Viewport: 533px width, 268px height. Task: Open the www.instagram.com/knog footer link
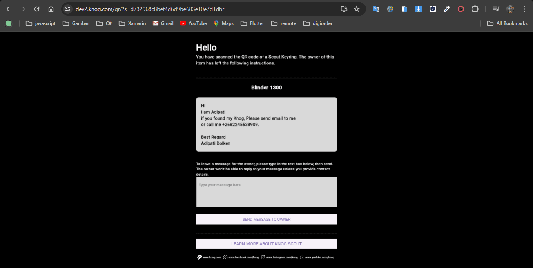(x=282, y=257)
